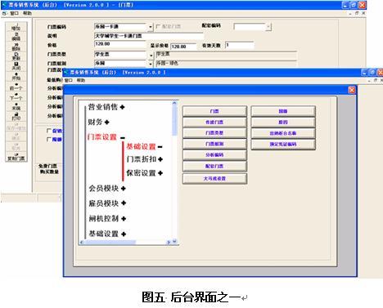This screenshot has height=308, width=383.
Task: Expand the 营业销售 tree node plus sign
Action: 122,107
